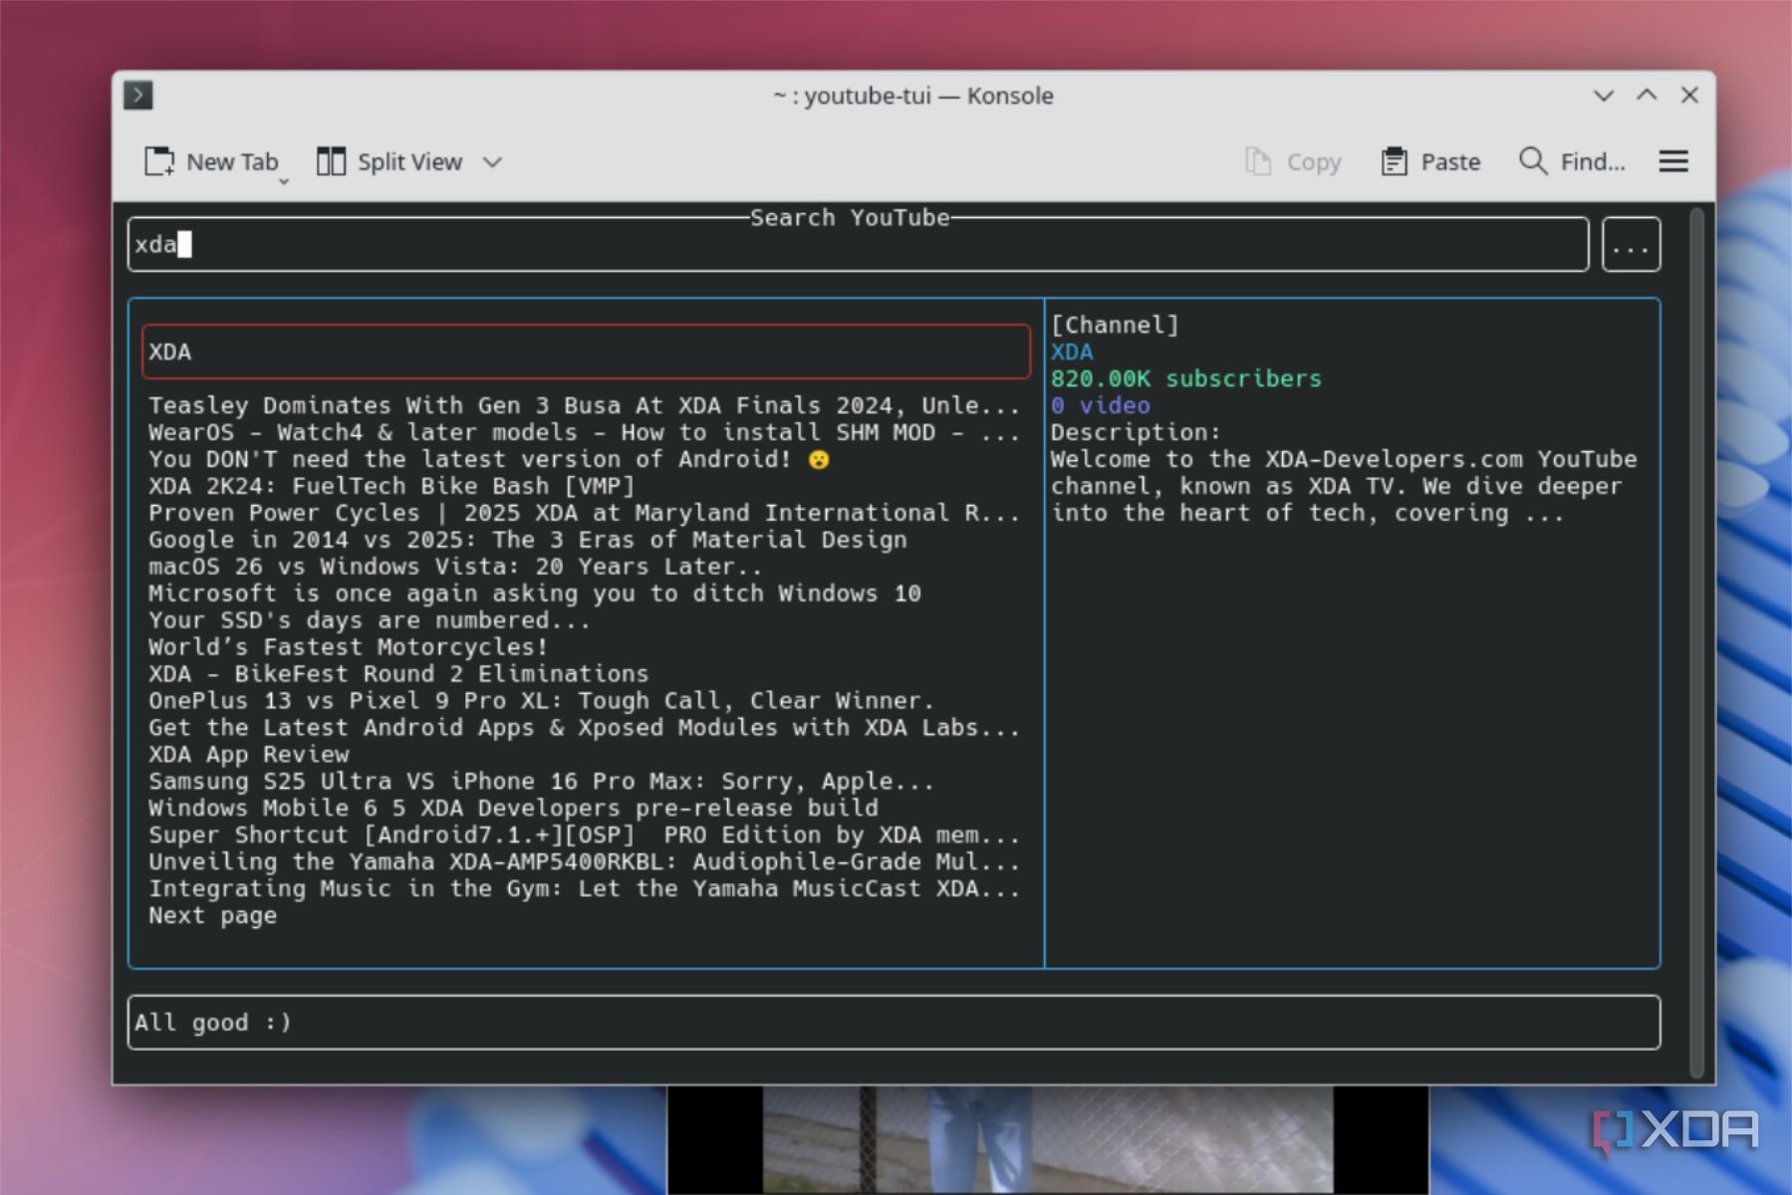Image resolution: width=1792 pixels, height=1195 pixels.
Task: Select 'Samsung S25 Ultra VS iPhone 16' result
Action: (x=542, y=782)
